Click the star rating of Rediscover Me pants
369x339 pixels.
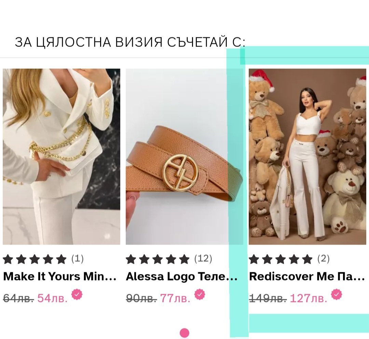click(281, 259)
